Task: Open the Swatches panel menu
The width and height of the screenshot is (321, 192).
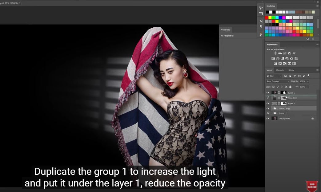Action: click(317, 6)
